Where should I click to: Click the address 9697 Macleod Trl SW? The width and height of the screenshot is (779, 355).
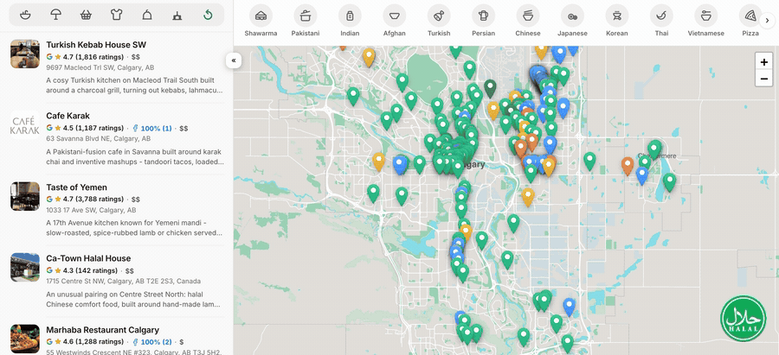pyautogui.click(x=100, y=67)
